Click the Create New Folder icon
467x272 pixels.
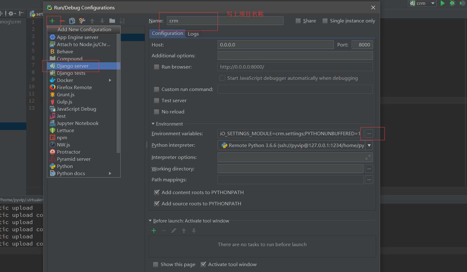pyautogui.click(x=112, y=21)
